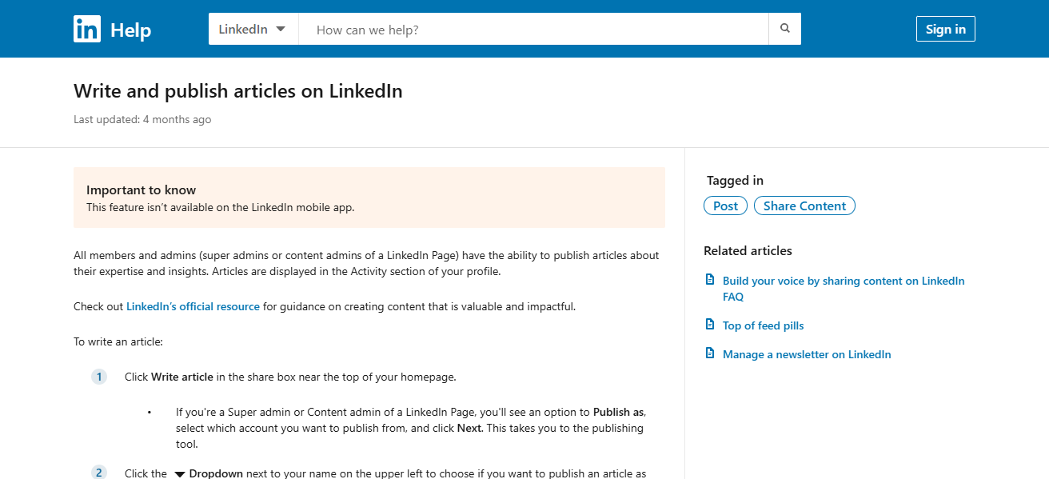This screenshot has height=479, width=1049.
Task: Open the Help home link
Action: [130, 30]
